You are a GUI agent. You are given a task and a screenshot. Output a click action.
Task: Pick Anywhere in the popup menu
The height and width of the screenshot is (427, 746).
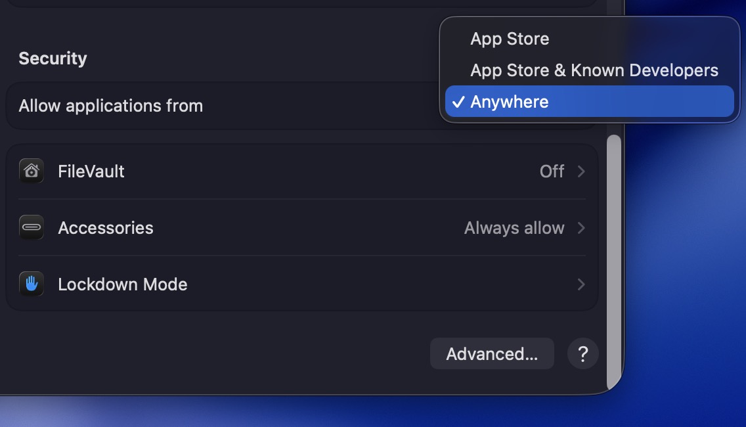pyautogui.click(x=510, y=102)
